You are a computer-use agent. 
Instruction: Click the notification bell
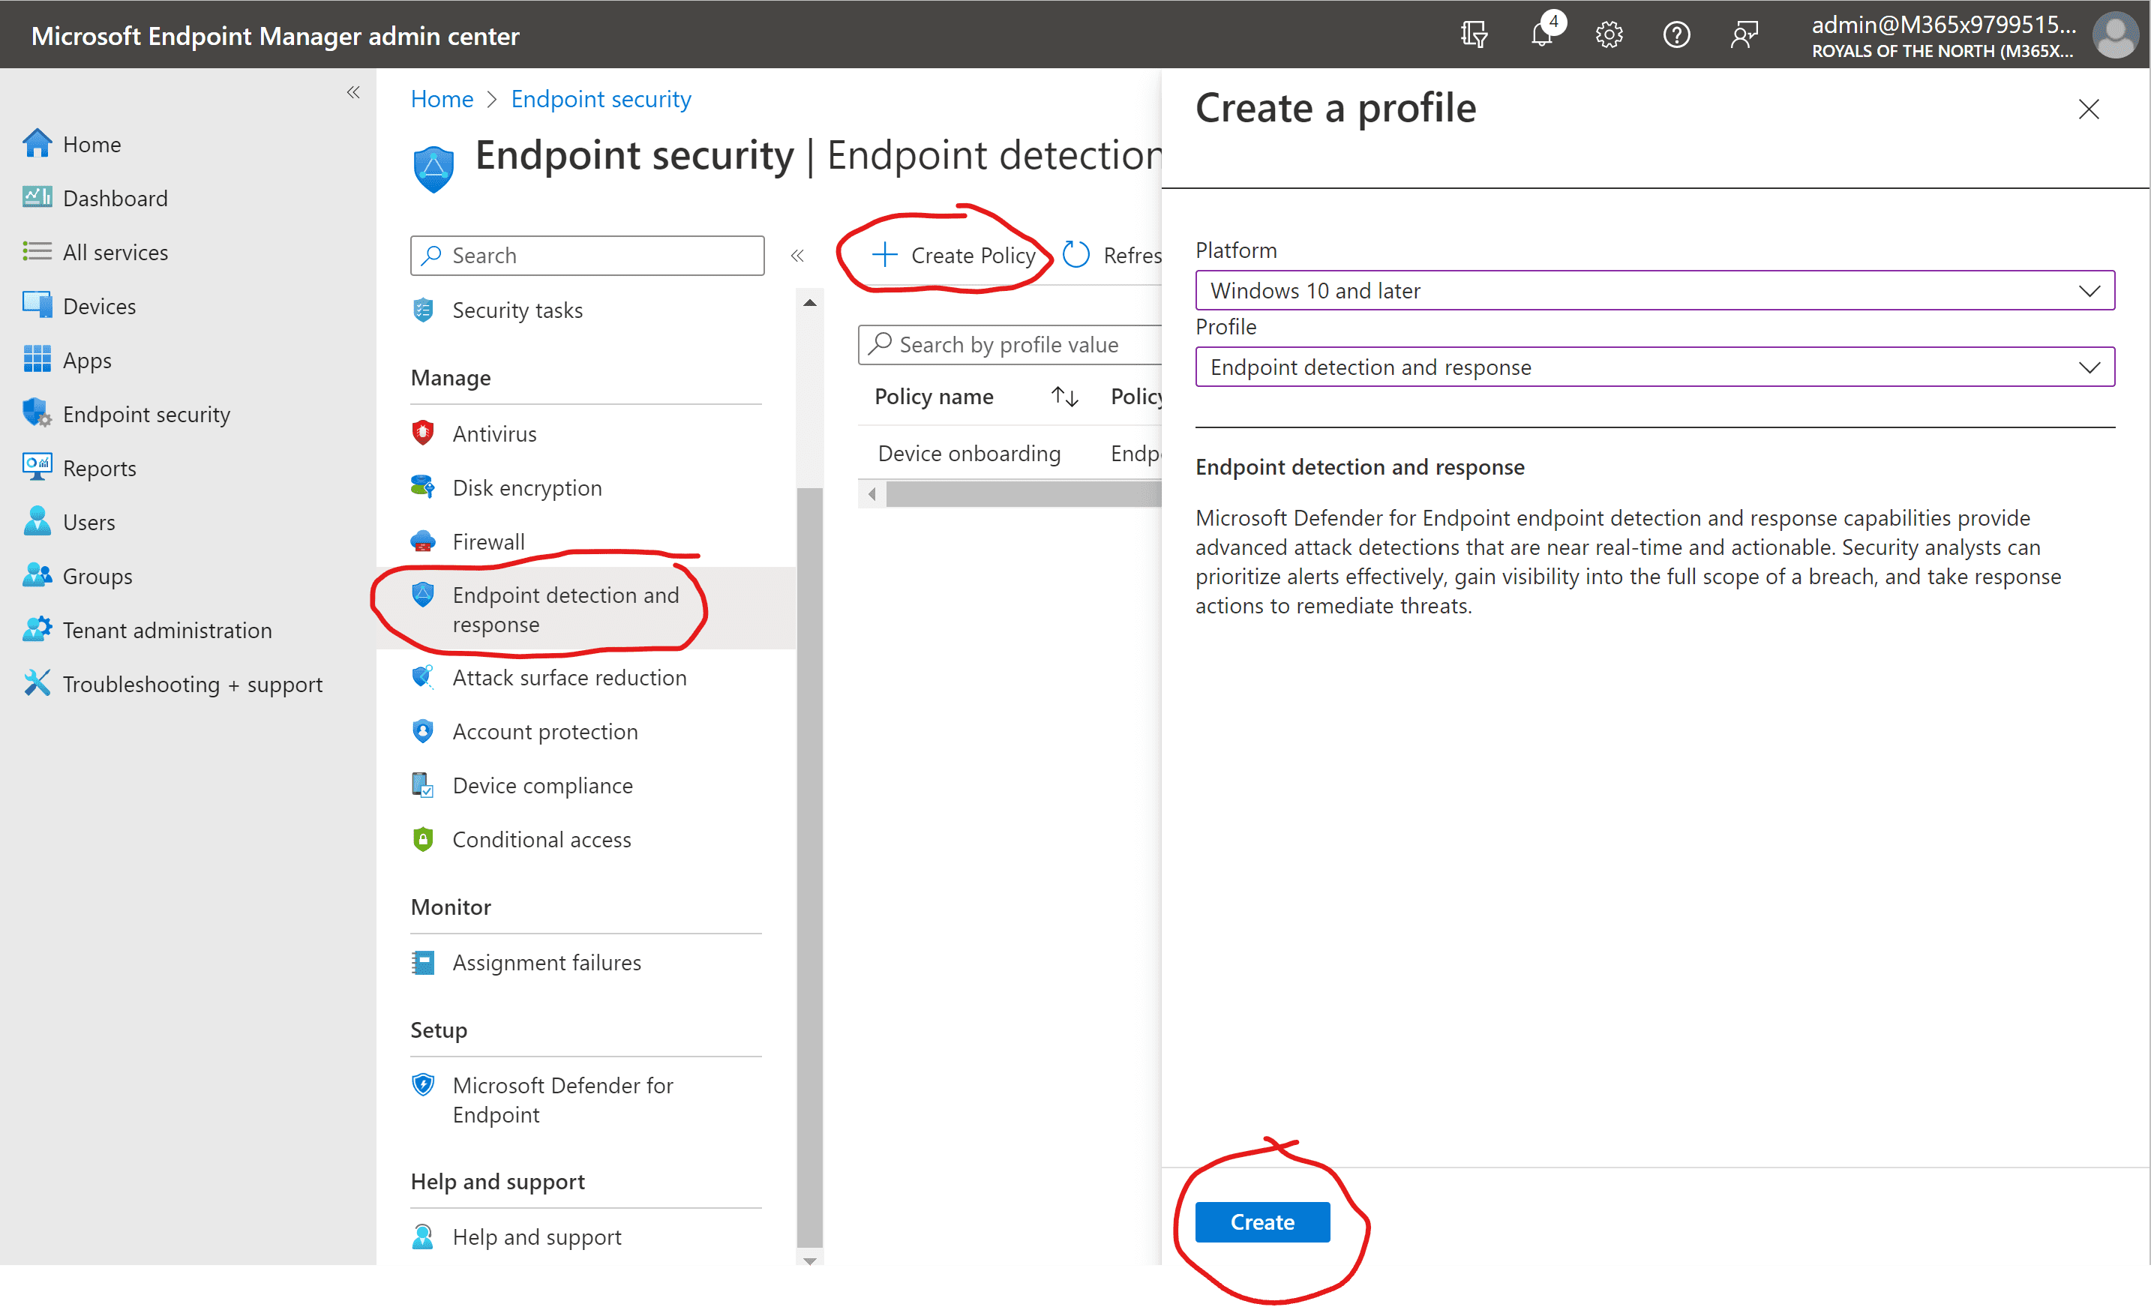[1542, 34]
